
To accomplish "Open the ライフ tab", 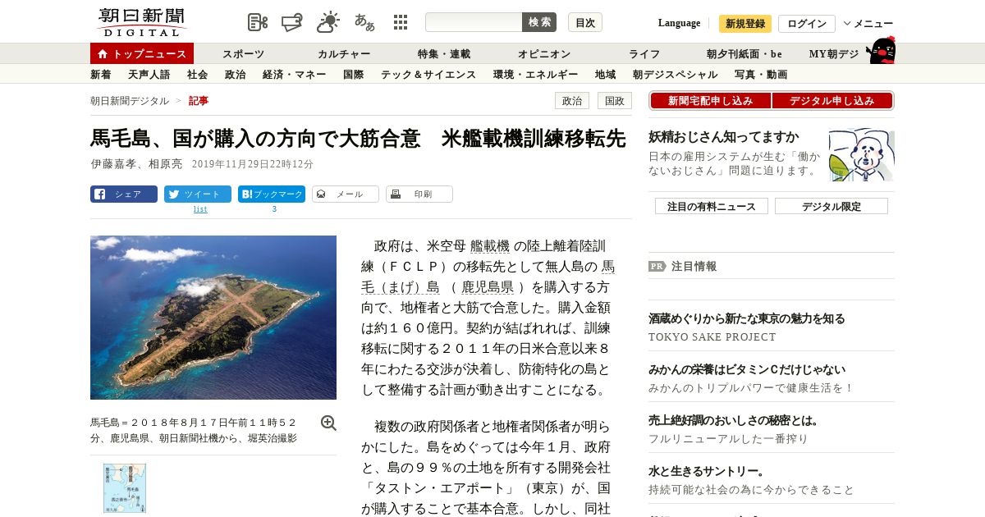I will click(644, 54).
